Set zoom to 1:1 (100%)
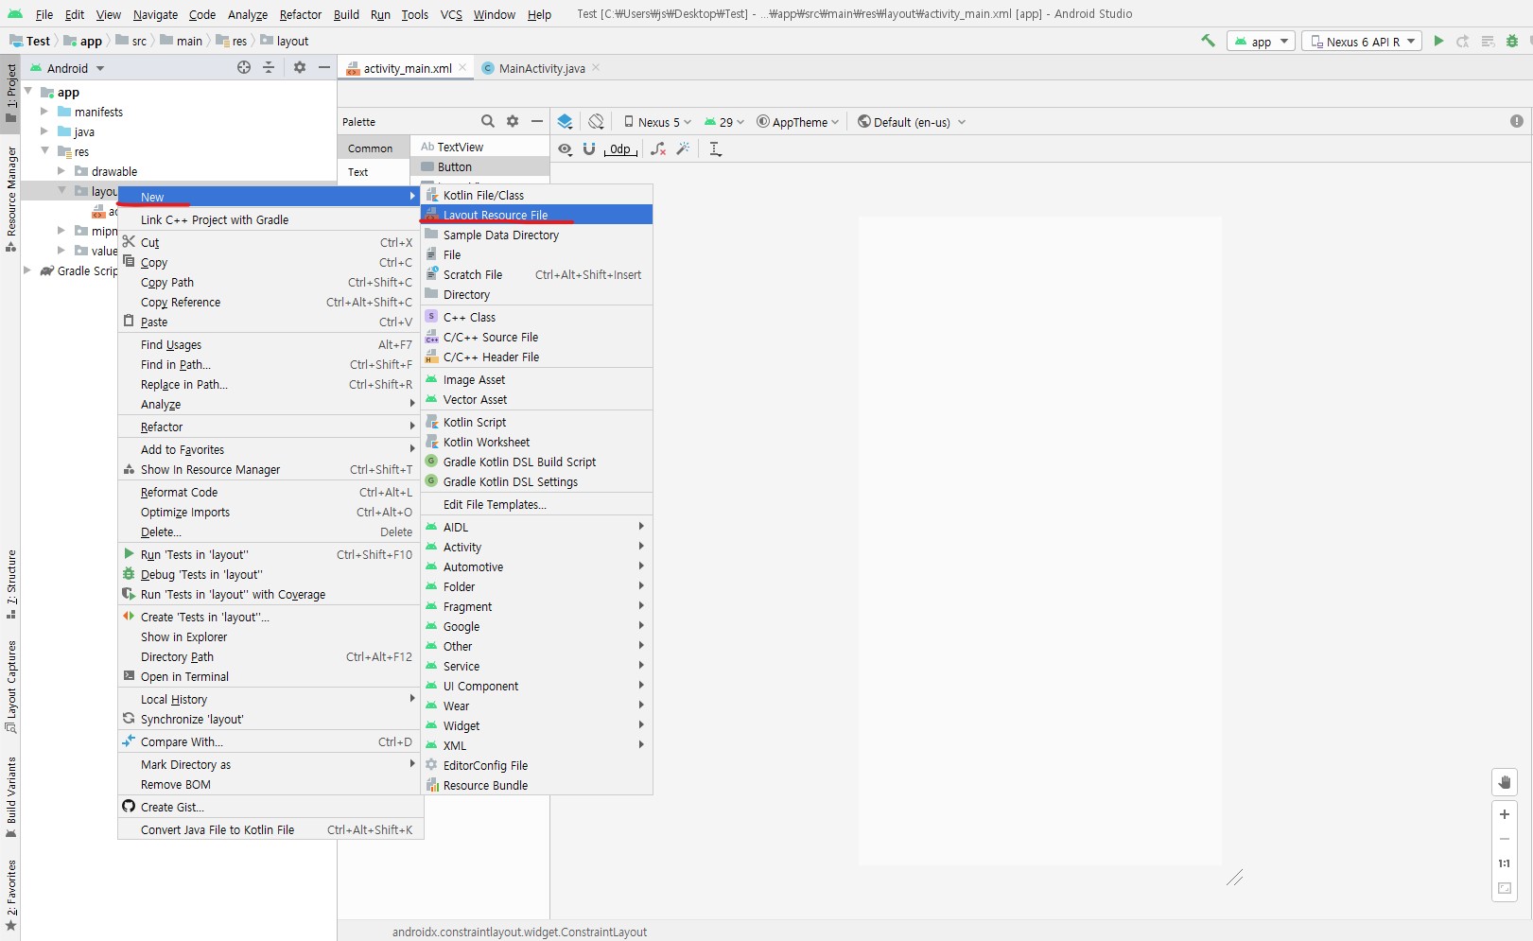The image size is (1533, 941). 1505,863
